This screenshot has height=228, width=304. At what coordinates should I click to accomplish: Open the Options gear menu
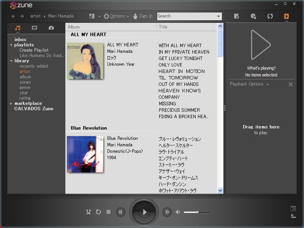coord(116,16)
